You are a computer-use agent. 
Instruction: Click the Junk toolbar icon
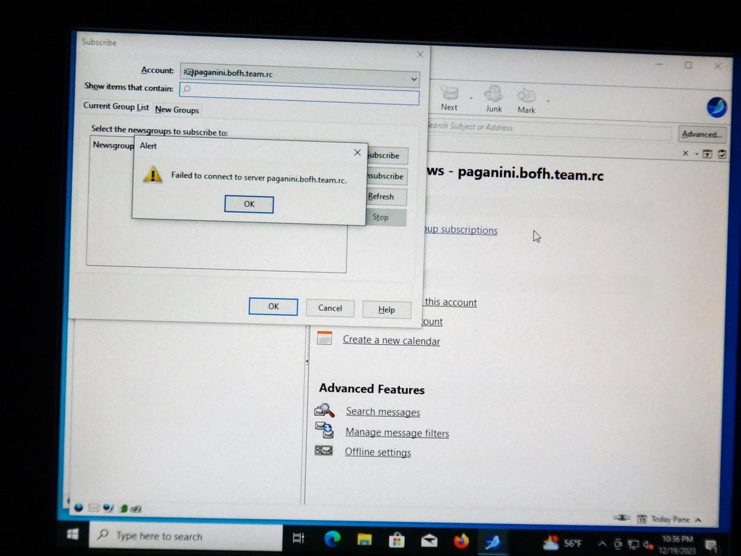(x=493, y=99)
